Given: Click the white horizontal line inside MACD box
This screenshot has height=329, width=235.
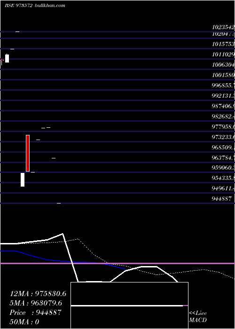Looking at the screenshot, I should pos(127,305).
